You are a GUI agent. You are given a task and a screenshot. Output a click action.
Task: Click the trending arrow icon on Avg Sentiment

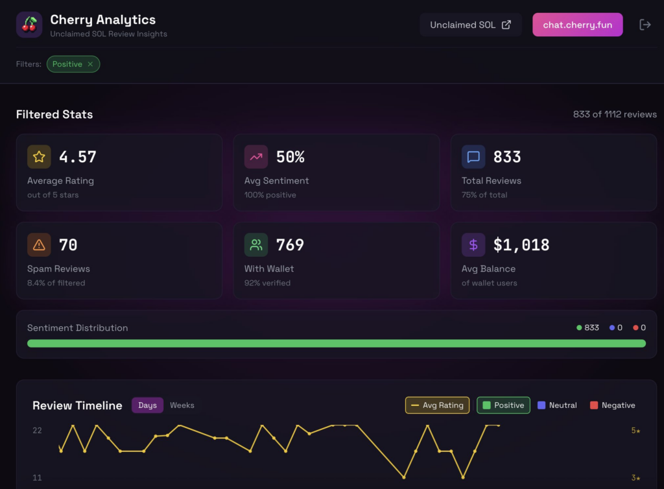pyautogui.click(x=256, y=156)
